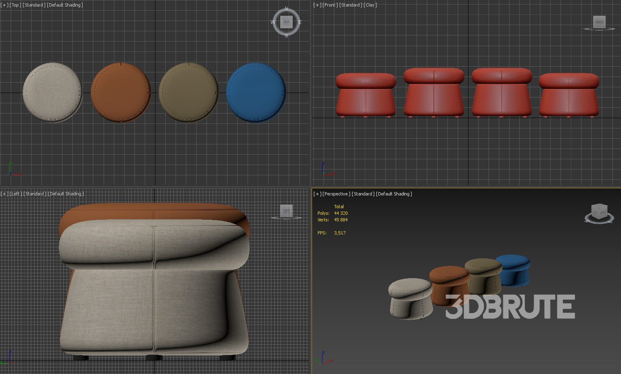This screenshot has height=374, width=621.
Task: Click the Top face of the ViewCube
Action: [286, 22]
